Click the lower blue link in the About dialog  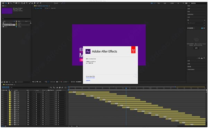(88, 80)
